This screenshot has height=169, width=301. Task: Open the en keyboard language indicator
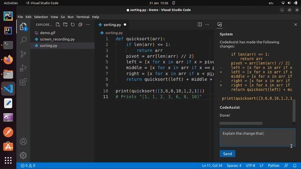(x=271, y=3)
